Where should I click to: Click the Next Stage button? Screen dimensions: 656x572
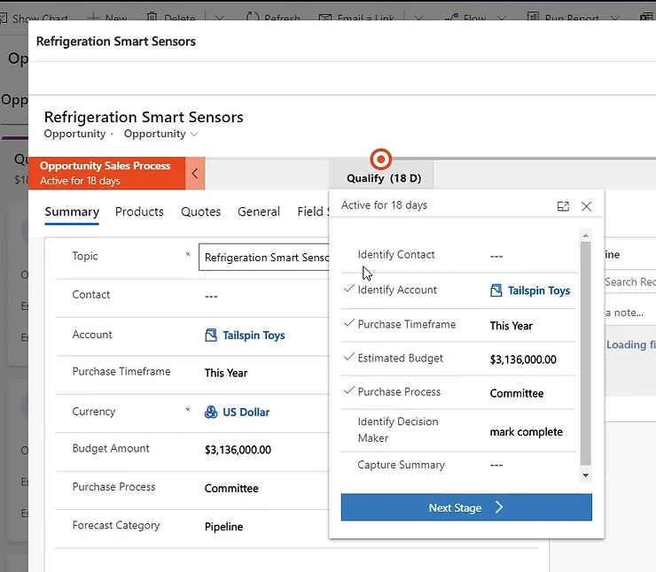466,507
